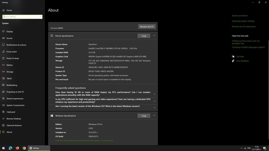Click the Give feedback link
This screenshot has height=151, width=269.
242,61
